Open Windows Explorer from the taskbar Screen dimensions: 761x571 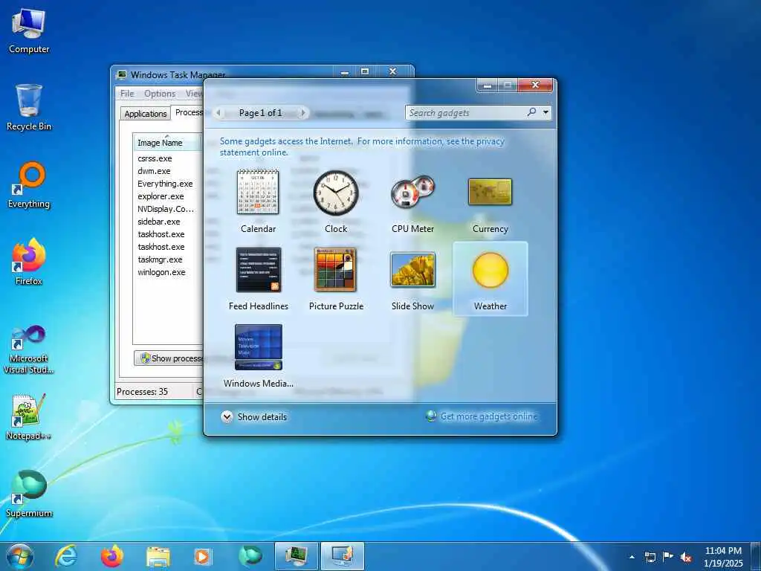pyautogui.click(x=158, y=556)
